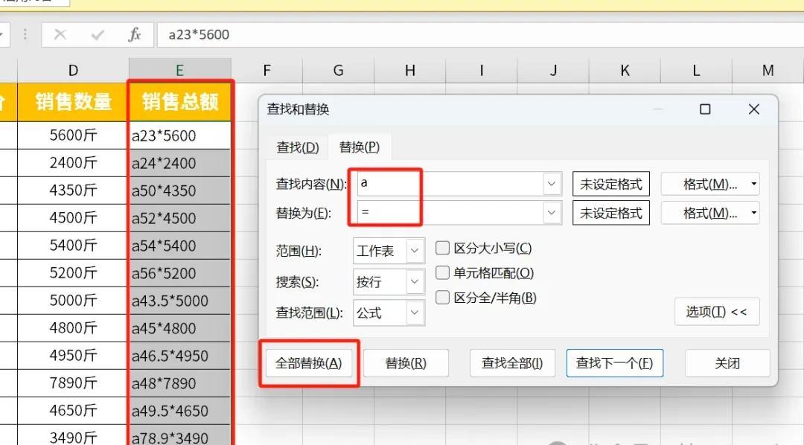Select cell containing 4650斤
The width and height of the screenshot is (804, 445).
[x=73, y=410]
